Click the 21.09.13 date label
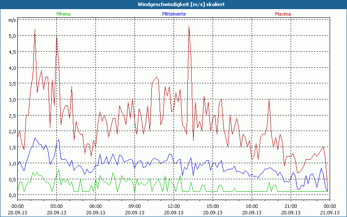Screen dimensions: 347x217 click(x=330, y=213)
